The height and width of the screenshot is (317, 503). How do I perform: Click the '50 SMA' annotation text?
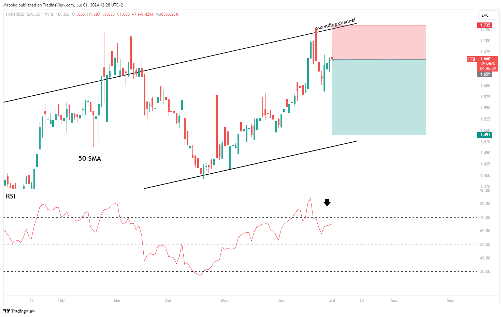point(90,158)
